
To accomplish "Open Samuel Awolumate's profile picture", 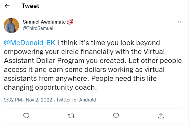I will coord(11,25).
